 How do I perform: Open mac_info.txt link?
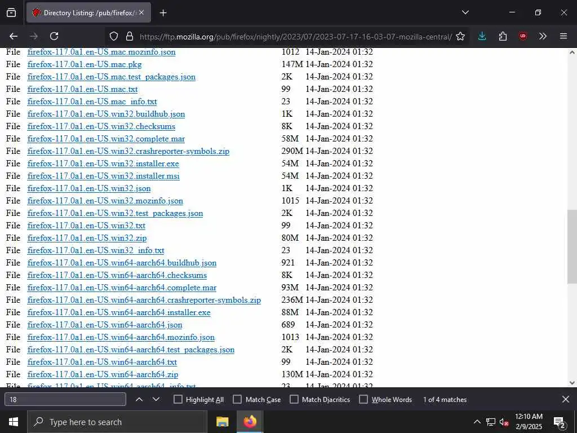(92, 101)
